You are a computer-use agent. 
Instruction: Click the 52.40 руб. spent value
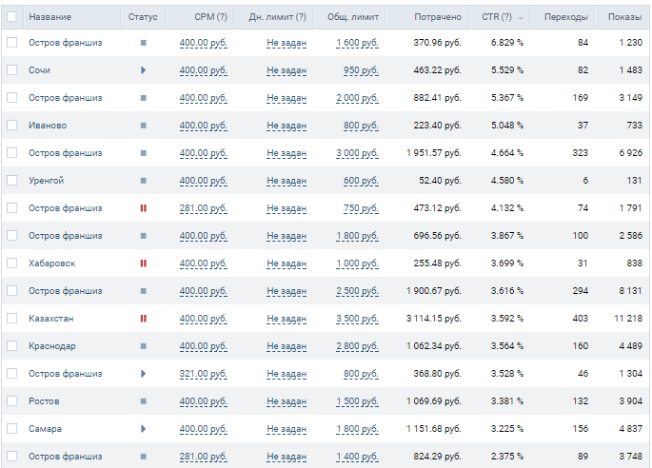(x=440, y=181)
